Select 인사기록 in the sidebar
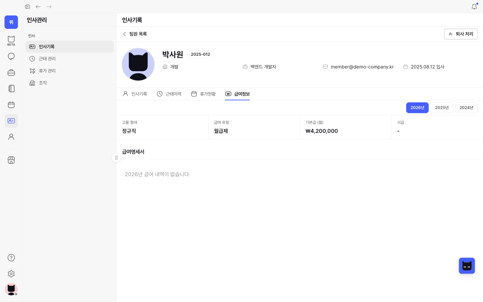Viewport: 483px width, 302px height. click(69, 47)
